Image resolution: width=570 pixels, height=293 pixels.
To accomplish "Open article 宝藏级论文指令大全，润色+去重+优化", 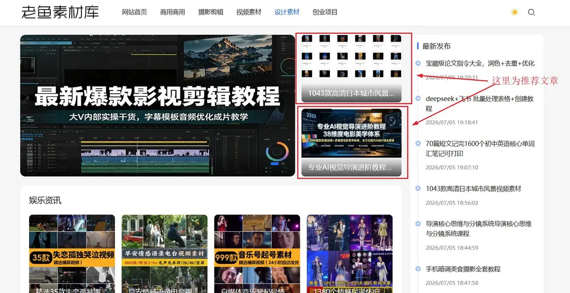I will click(480, 64).
